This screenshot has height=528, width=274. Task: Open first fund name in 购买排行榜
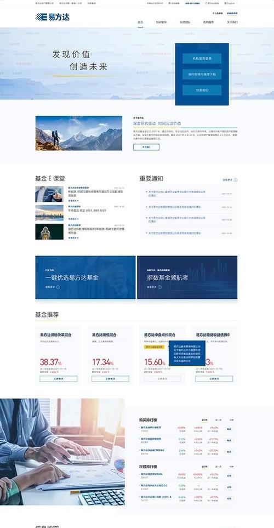(x=151, y=427)
